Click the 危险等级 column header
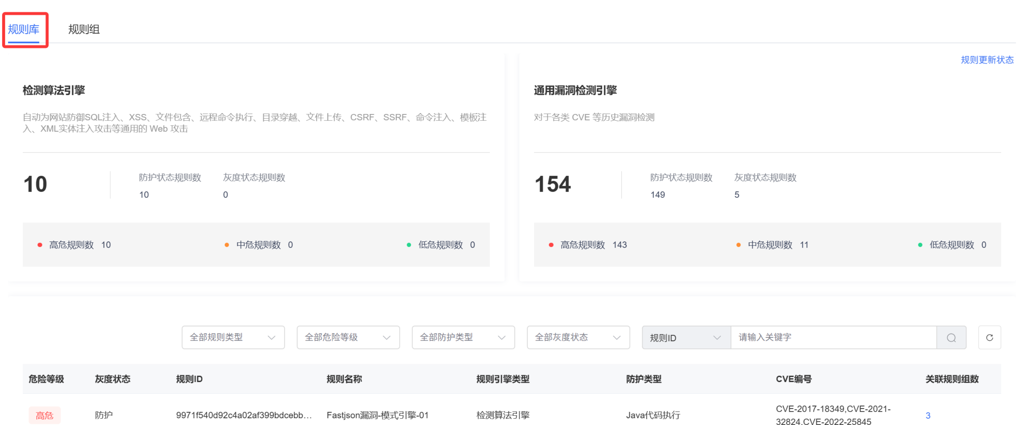 (46, 379)
